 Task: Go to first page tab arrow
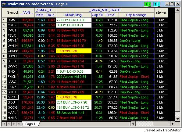coord(4,124)
